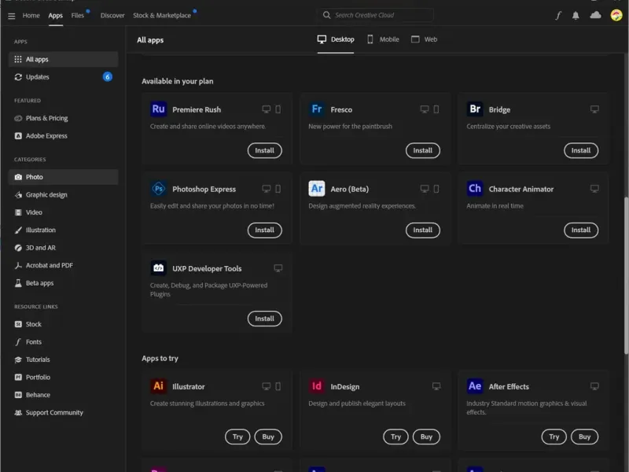629x472 pixels.
Task: Click the Adobe Express sidebar icon
Action: [18, 135]
